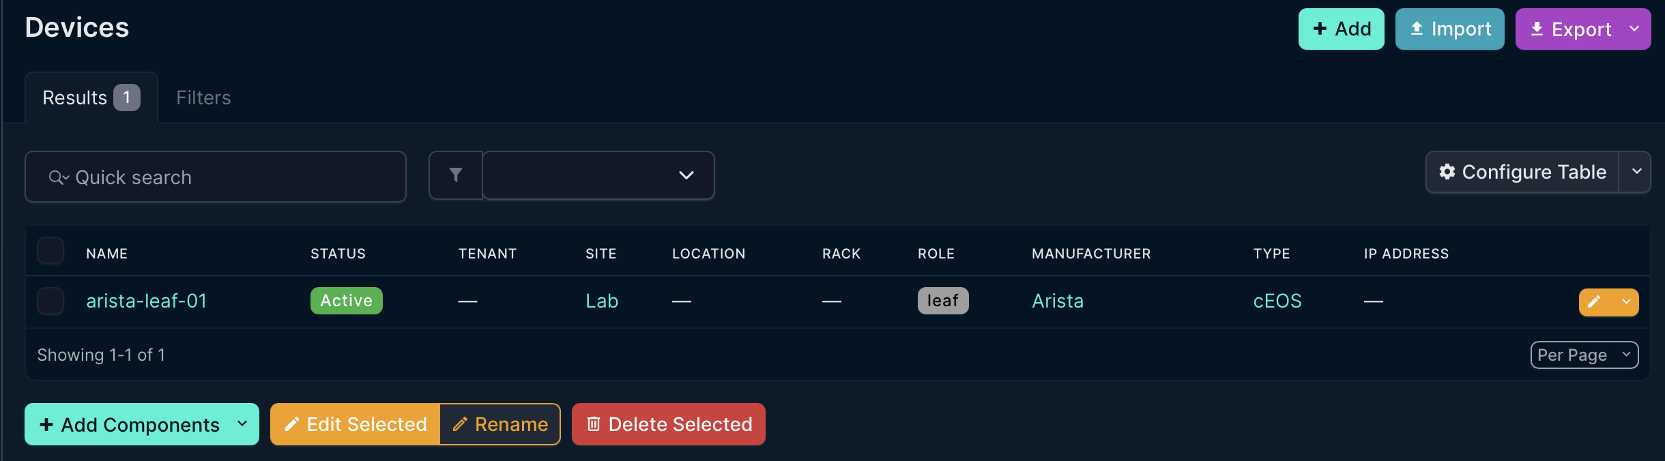Sort by the ROLE column header
This screenshot has height=461, width=1665.
click(936, 254)
